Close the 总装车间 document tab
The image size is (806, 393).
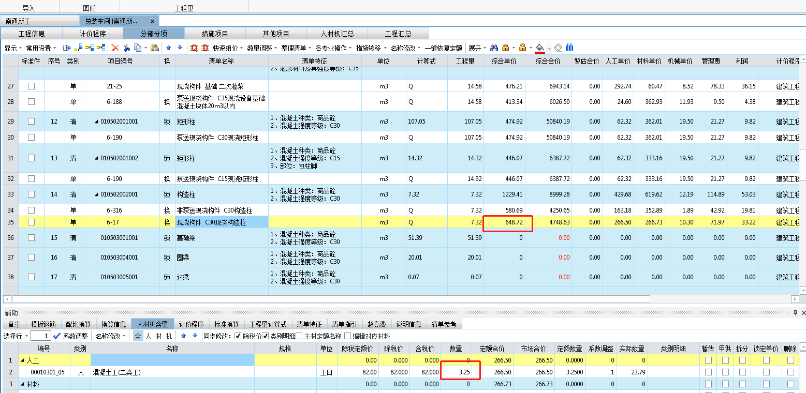click(152, 21)
